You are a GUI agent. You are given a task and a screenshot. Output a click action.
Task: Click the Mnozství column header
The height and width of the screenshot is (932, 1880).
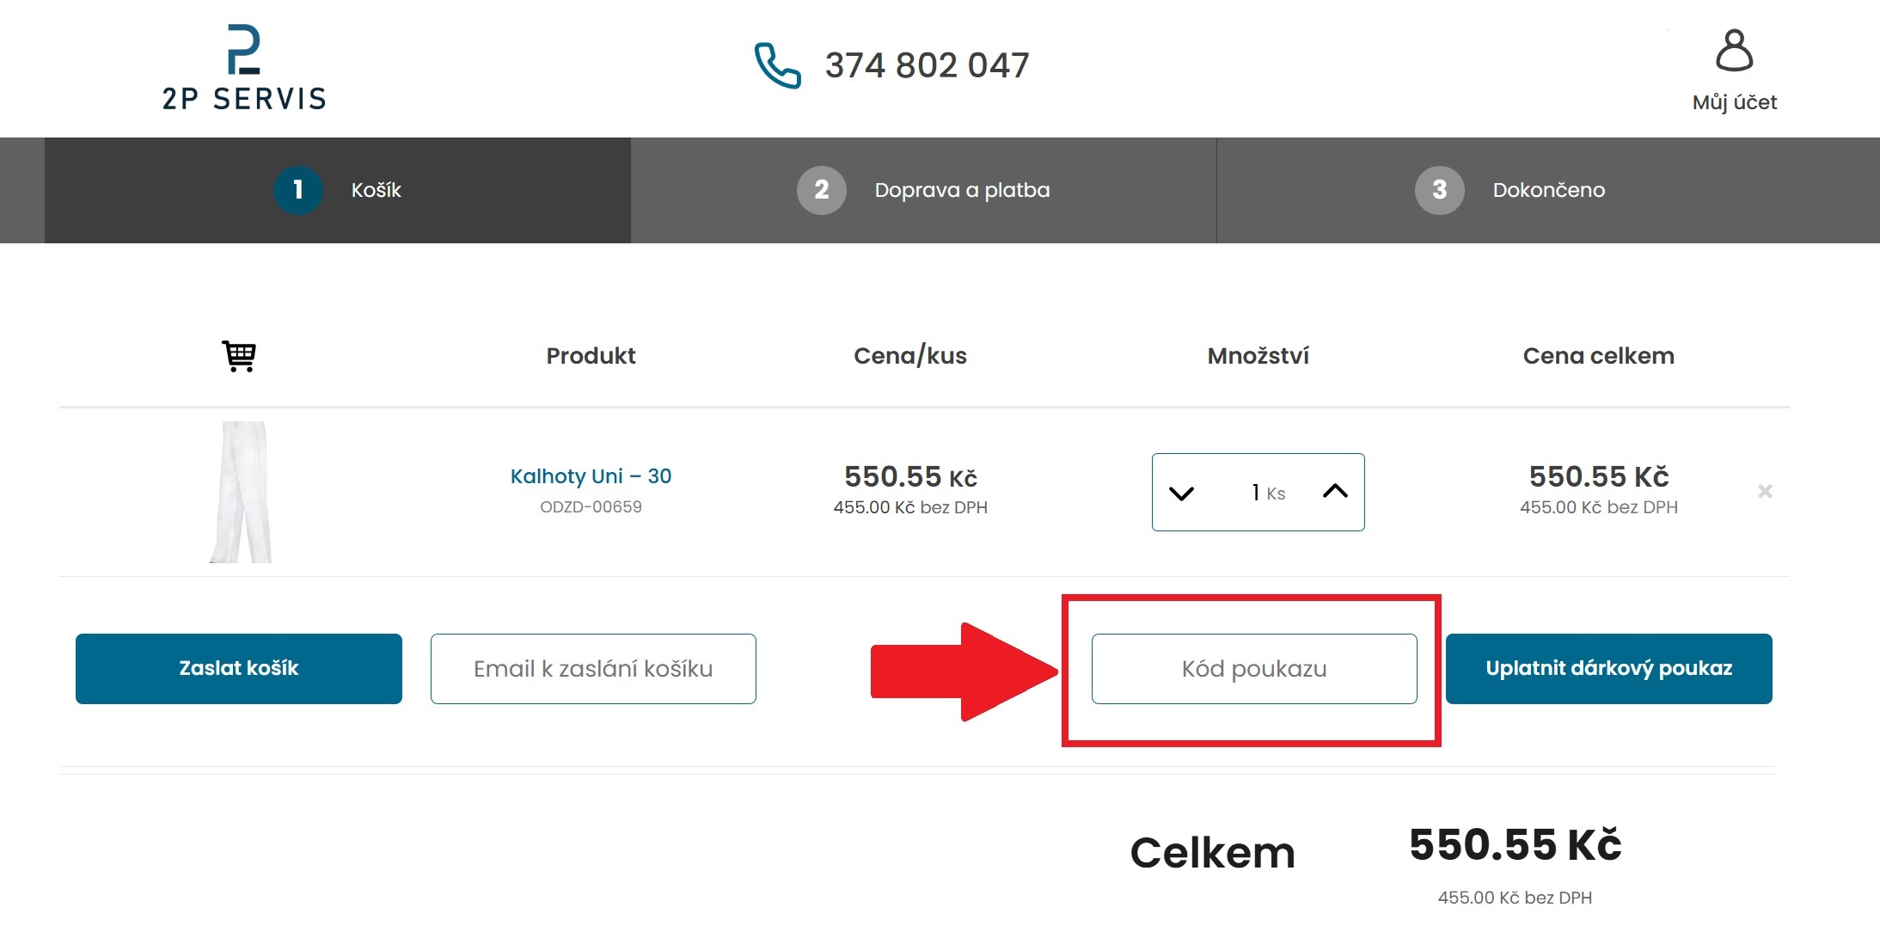tap(1257, 355)
